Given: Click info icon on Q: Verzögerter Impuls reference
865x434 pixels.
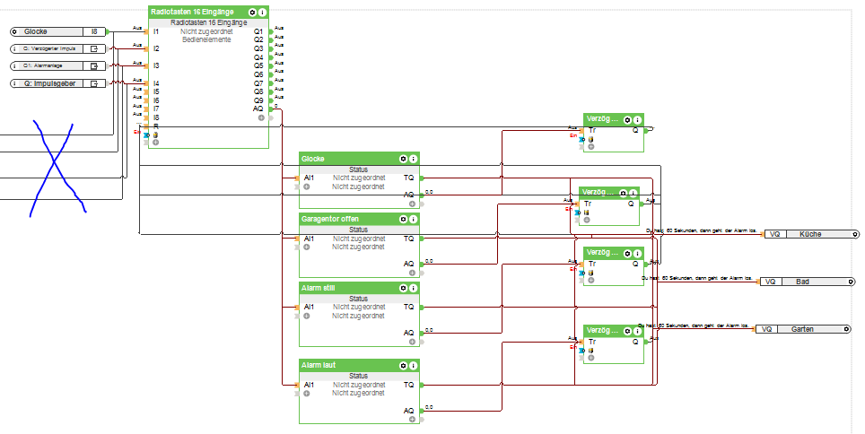Looking at the screenshot, I should [14, 48].
